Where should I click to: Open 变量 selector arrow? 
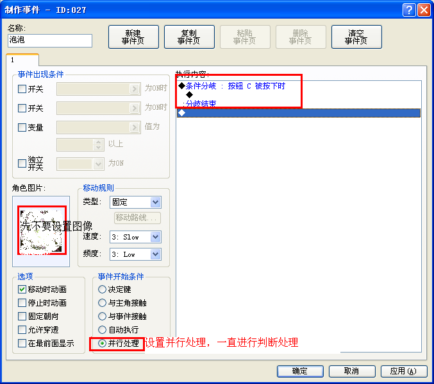(x=135, y=127)
